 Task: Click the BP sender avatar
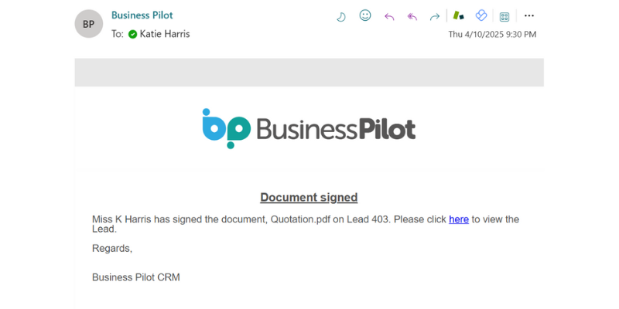coord(89,24)
